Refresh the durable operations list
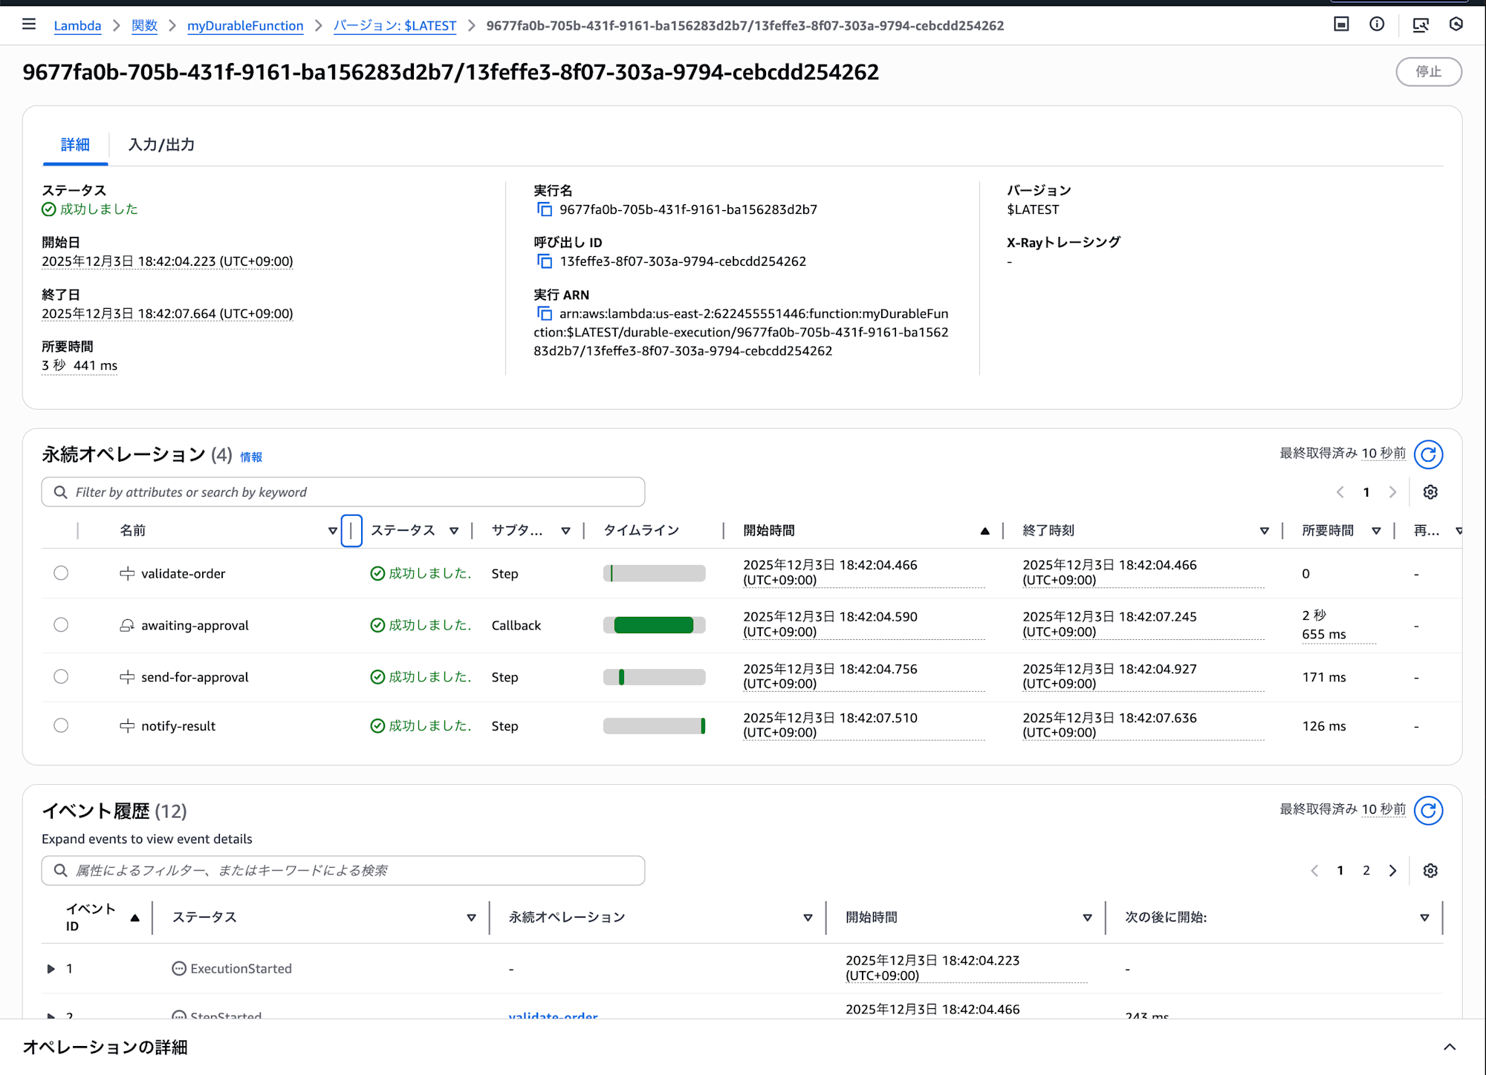This screenshot has width=1486, height=1075. tap(1427, 454)
